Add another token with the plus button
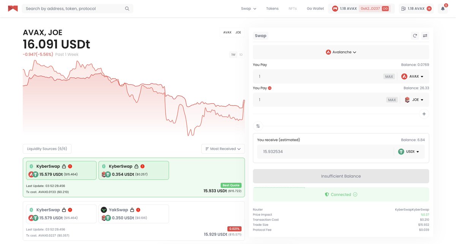Viewport: 456px width, 244px height. [424, 114]
